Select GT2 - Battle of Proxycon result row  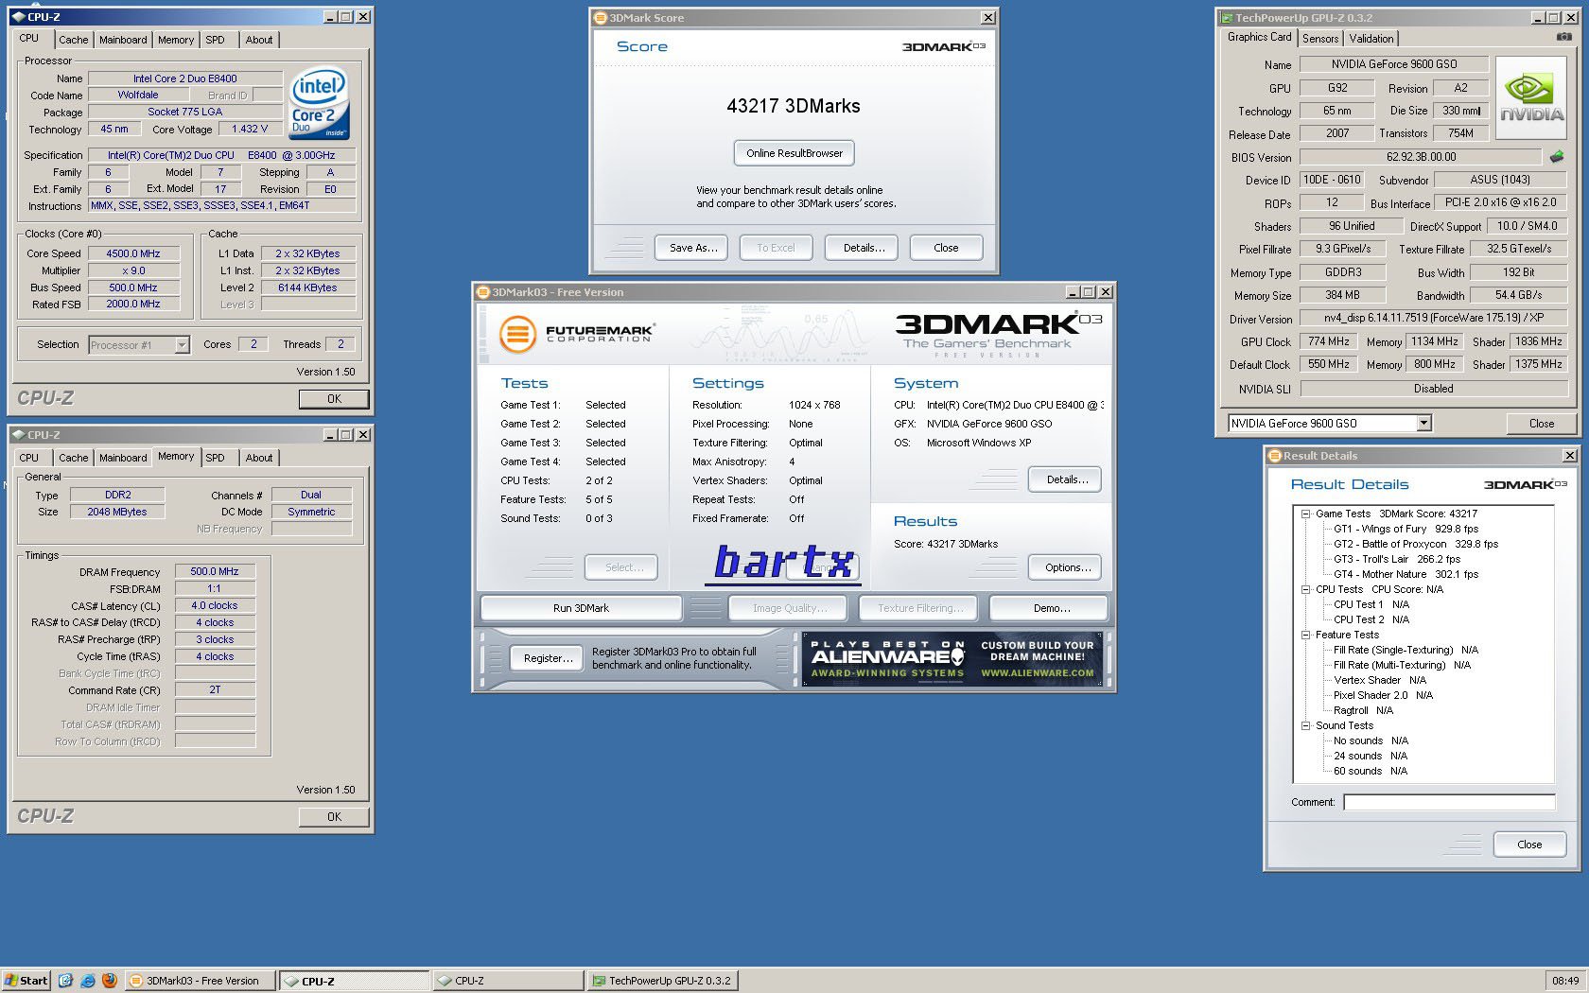coord(1416,545)
